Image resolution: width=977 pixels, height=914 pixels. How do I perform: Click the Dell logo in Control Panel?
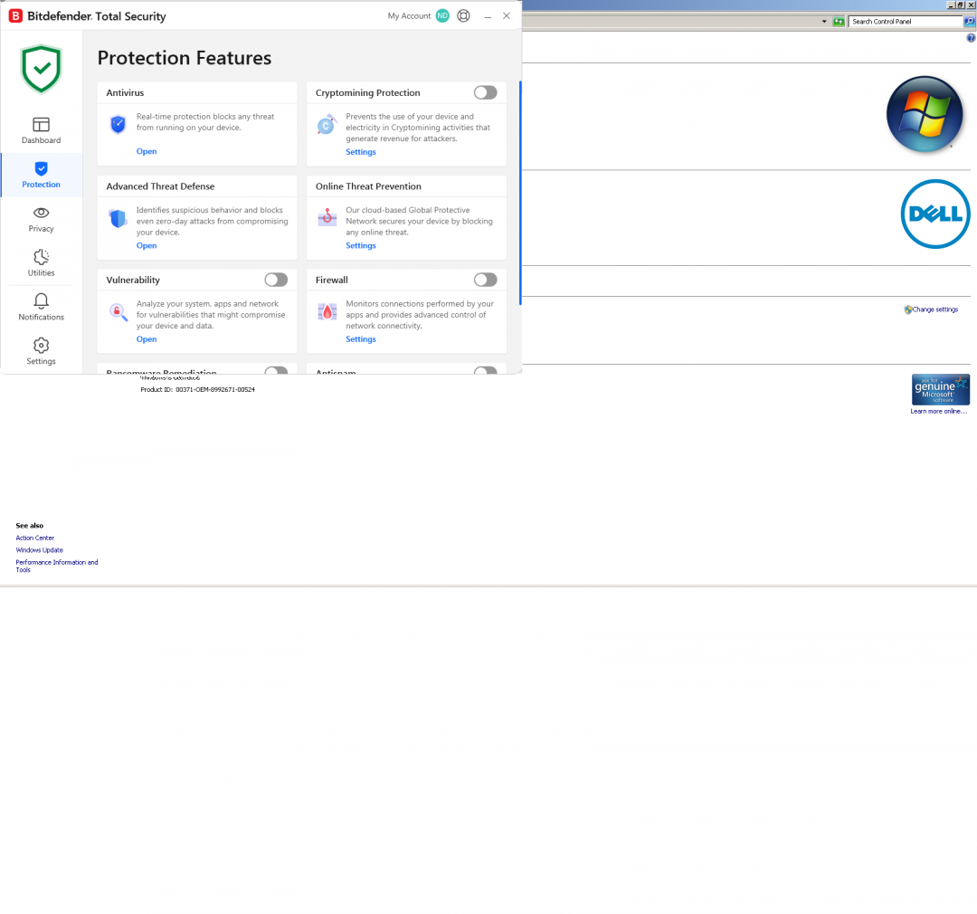[x=935, y=214]
